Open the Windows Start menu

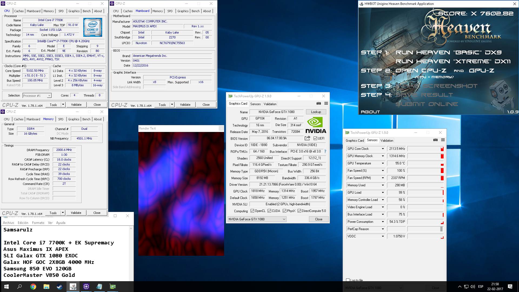coord(6,287)
